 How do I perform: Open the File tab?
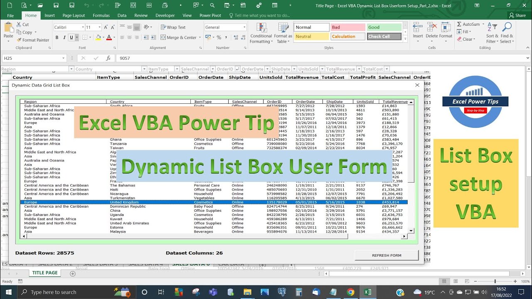tap(10, 15)
